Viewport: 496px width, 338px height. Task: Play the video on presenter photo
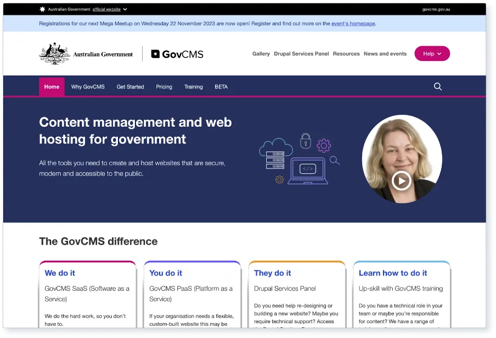(402, 180)
